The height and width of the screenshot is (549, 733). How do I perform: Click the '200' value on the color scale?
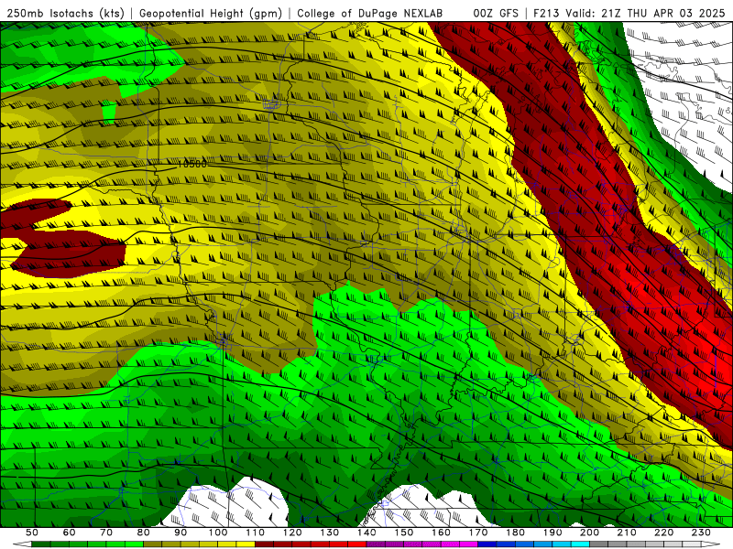click(589, 533)
